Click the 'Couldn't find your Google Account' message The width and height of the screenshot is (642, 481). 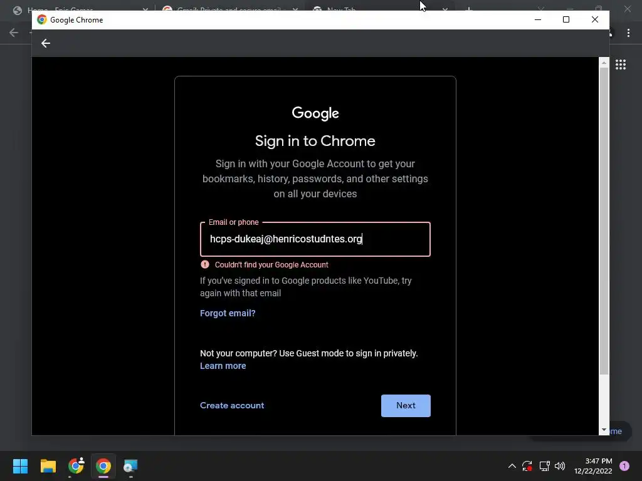pyautogui.click(x=271, y=265)
